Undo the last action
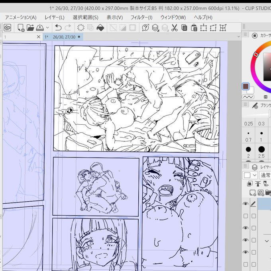The image size is (271, 271). click(x=58, y=27)
